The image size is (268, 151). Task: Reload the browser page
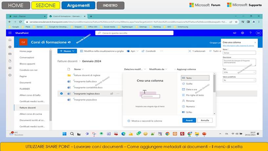coord(20,22)
